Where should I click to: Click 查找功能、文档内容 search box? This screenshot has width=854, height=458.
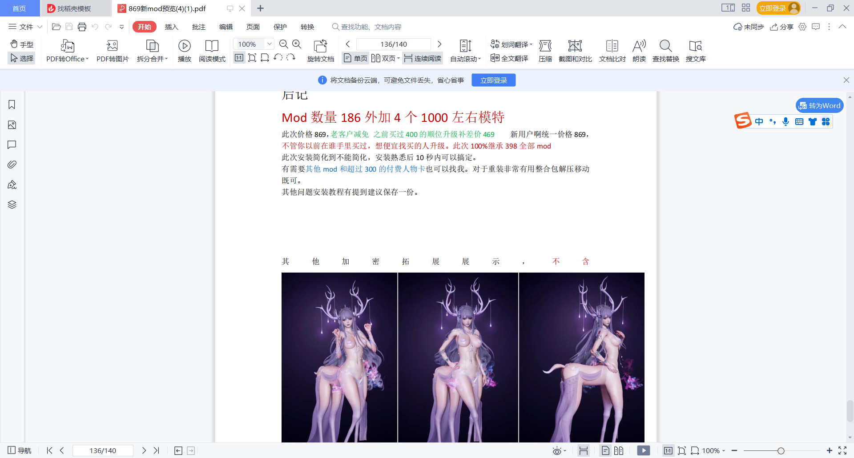point(367,27)
